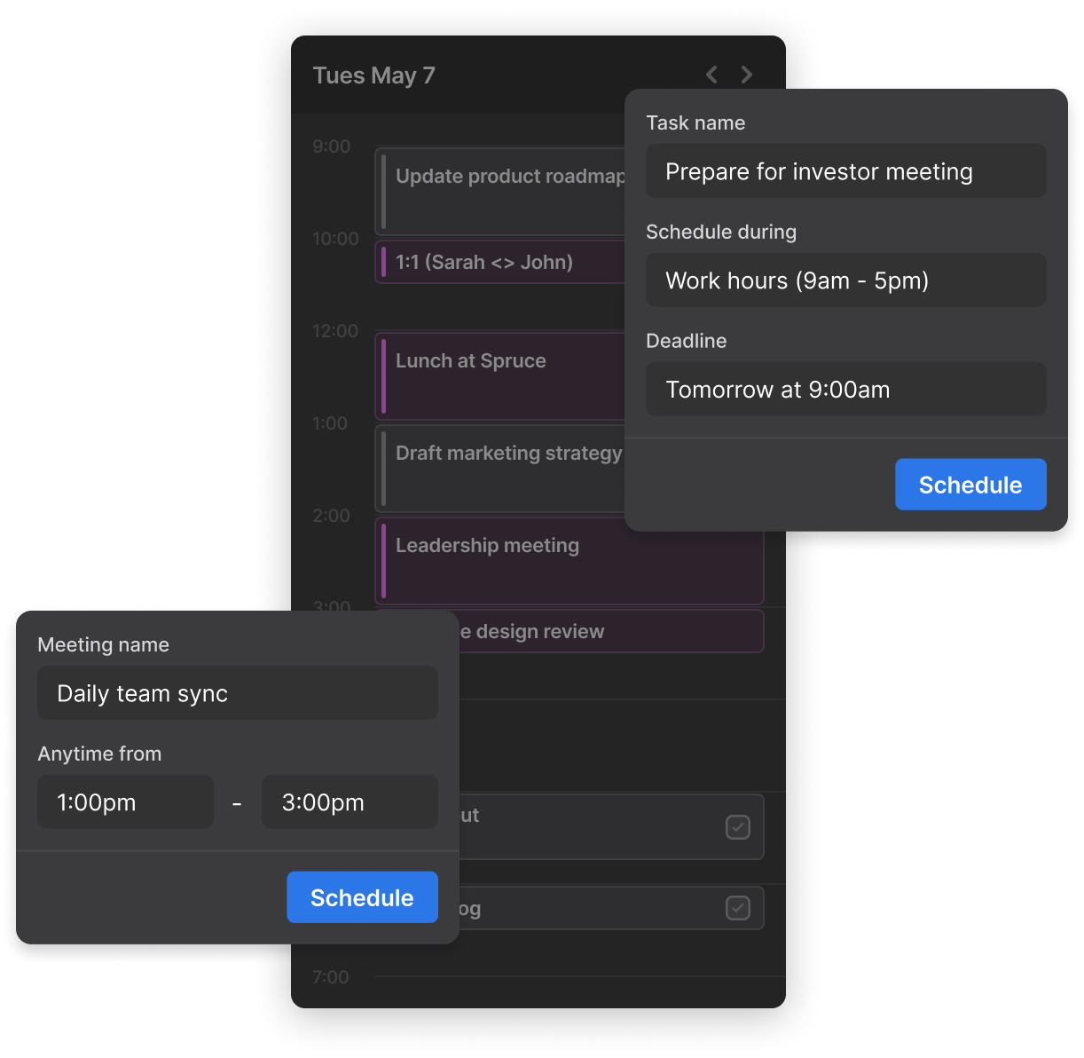
Task: Set the 1:00pm start time
Action: tap(125, 801)
